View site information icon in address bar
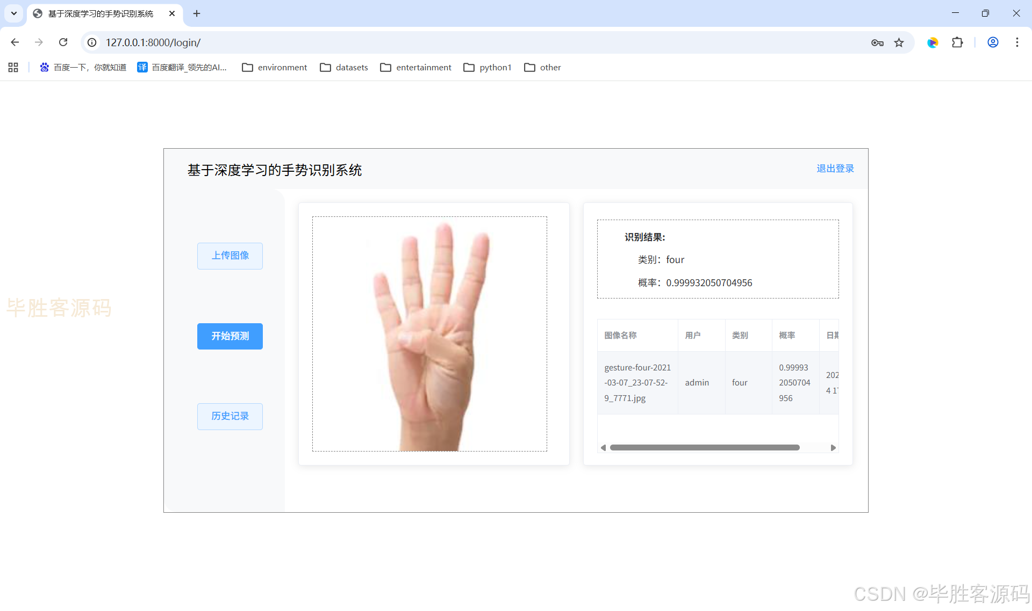 pos(92,42)
